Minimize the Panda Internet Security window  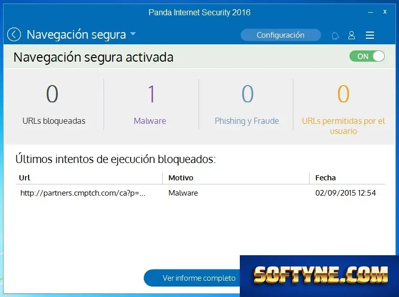point(370,12)
